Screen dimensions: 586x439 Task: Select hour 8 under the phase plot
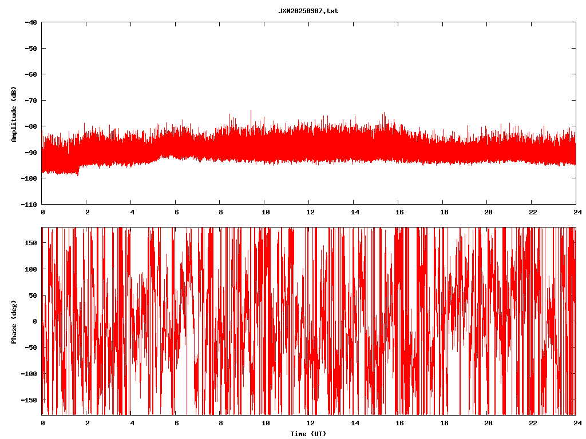(221, 423)
